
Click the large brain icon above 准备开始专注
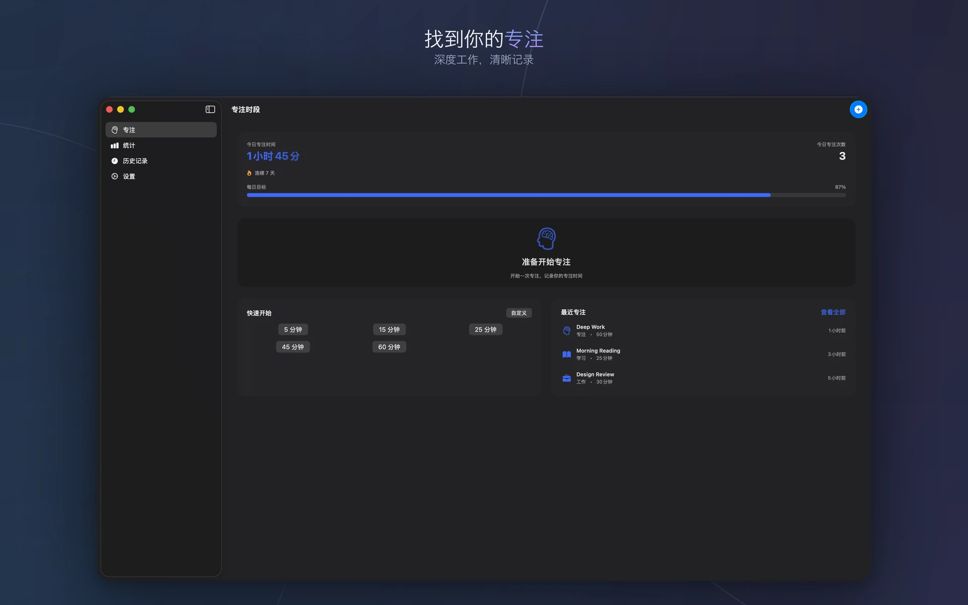(x=547, y=238)
